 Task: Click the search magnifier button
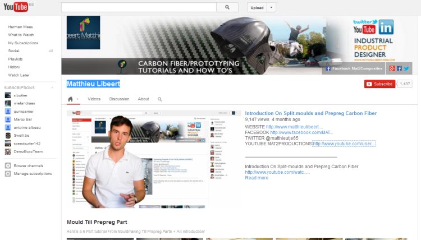227,7
